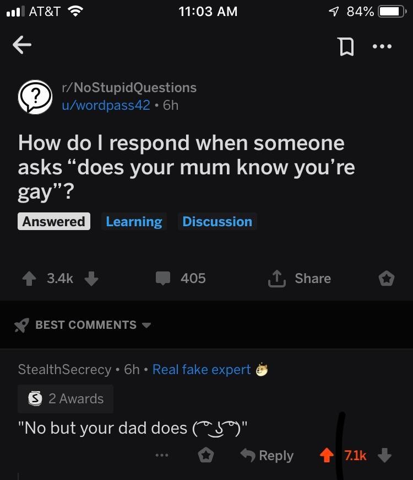
Task: View the comment's 2 Awards badge
Action: [x=66, y=399]
